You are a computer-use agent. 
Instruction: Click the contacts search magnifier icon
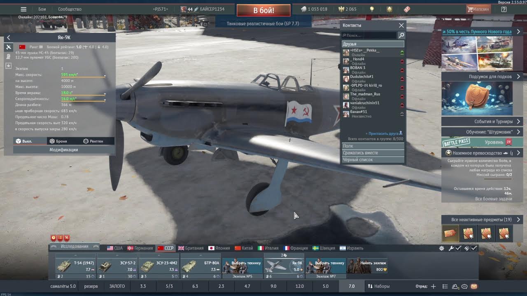401,35
